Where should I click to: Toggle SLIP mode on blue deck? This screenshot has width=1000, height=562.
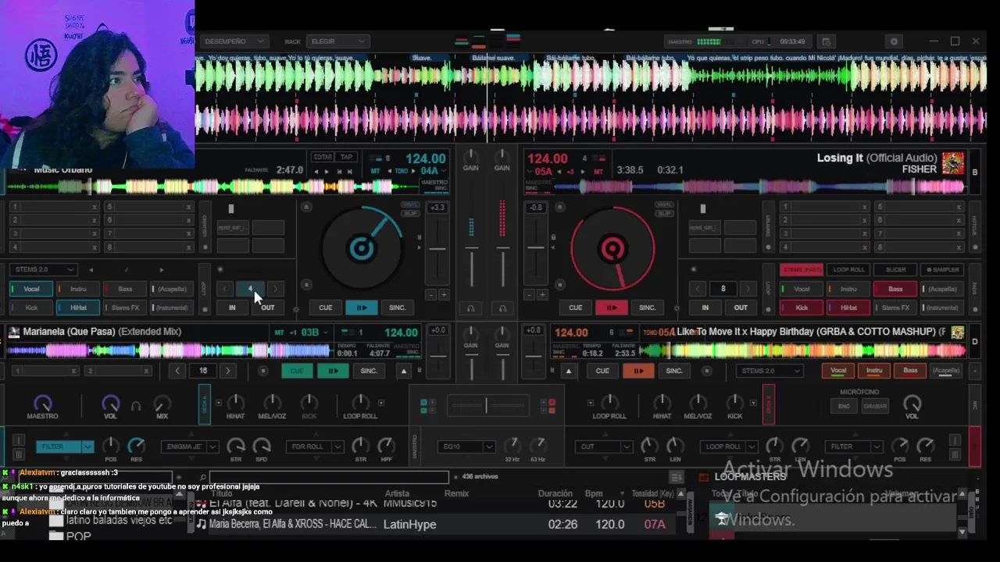410,213
